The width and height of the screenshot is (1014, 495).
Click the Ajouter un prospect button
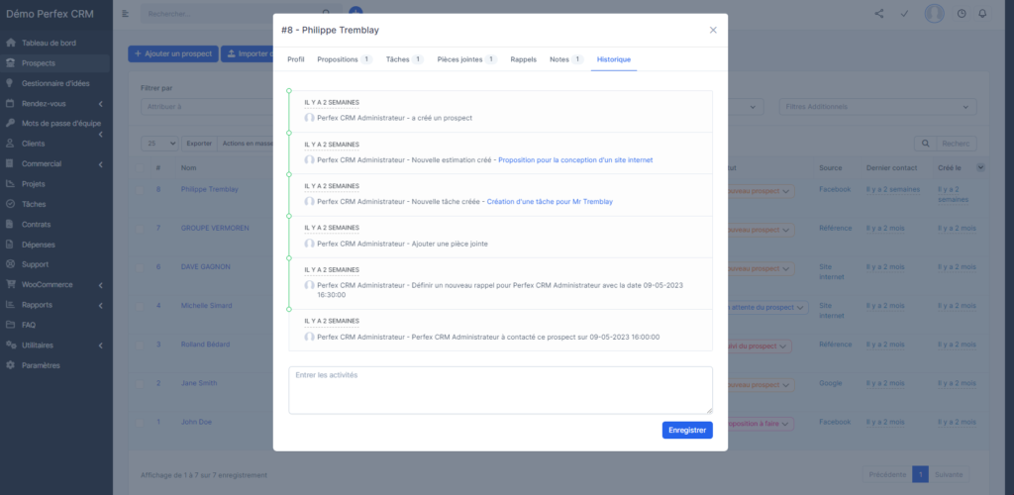pos(173,53)
